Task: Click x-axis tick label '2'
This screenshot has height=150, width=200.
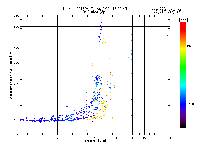Action: [x=57, y=138]
